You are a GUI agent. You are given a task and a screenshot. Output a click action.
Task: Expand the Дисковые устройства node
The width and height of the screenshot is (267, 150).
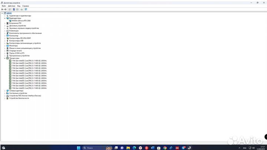[5, 26]
